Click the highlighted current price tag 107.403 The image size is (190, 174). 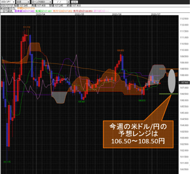(184, 83)
